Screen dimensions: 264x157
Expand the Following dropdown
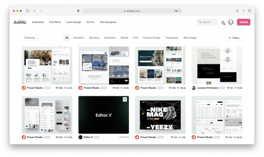[31, 38]
